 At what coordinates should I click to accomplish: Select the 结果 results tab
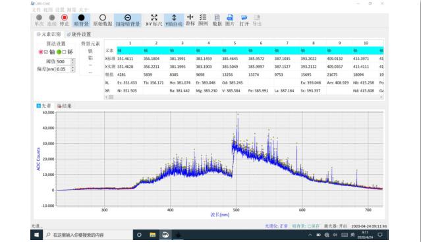coord(65,106)
